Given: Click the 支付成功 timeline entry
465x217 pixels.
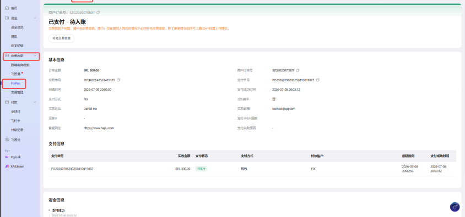Looking at the screenshot, I should click(58, 210).
